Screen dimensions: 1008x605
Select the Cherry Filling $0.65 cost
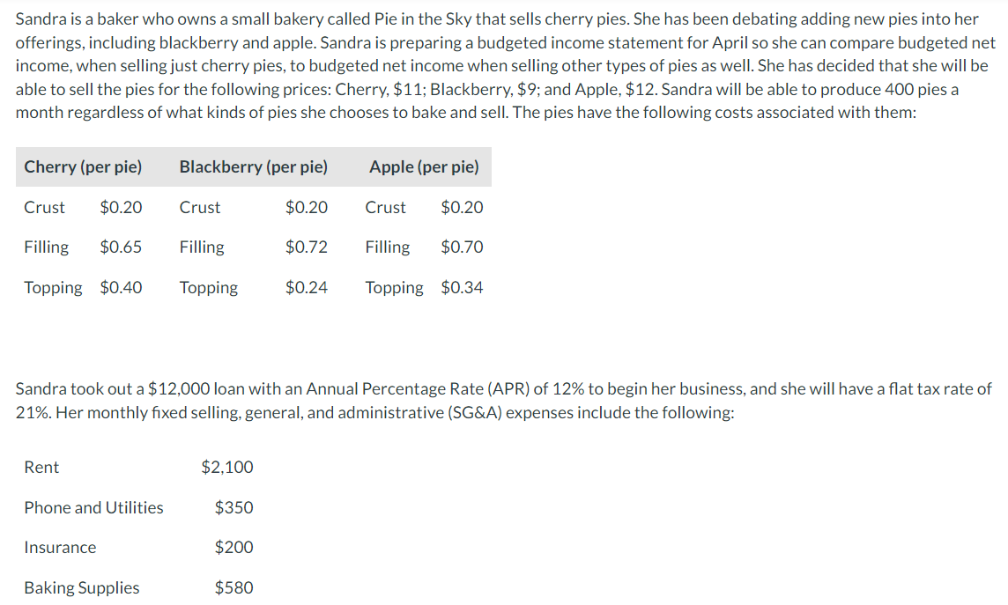[121, 247]
